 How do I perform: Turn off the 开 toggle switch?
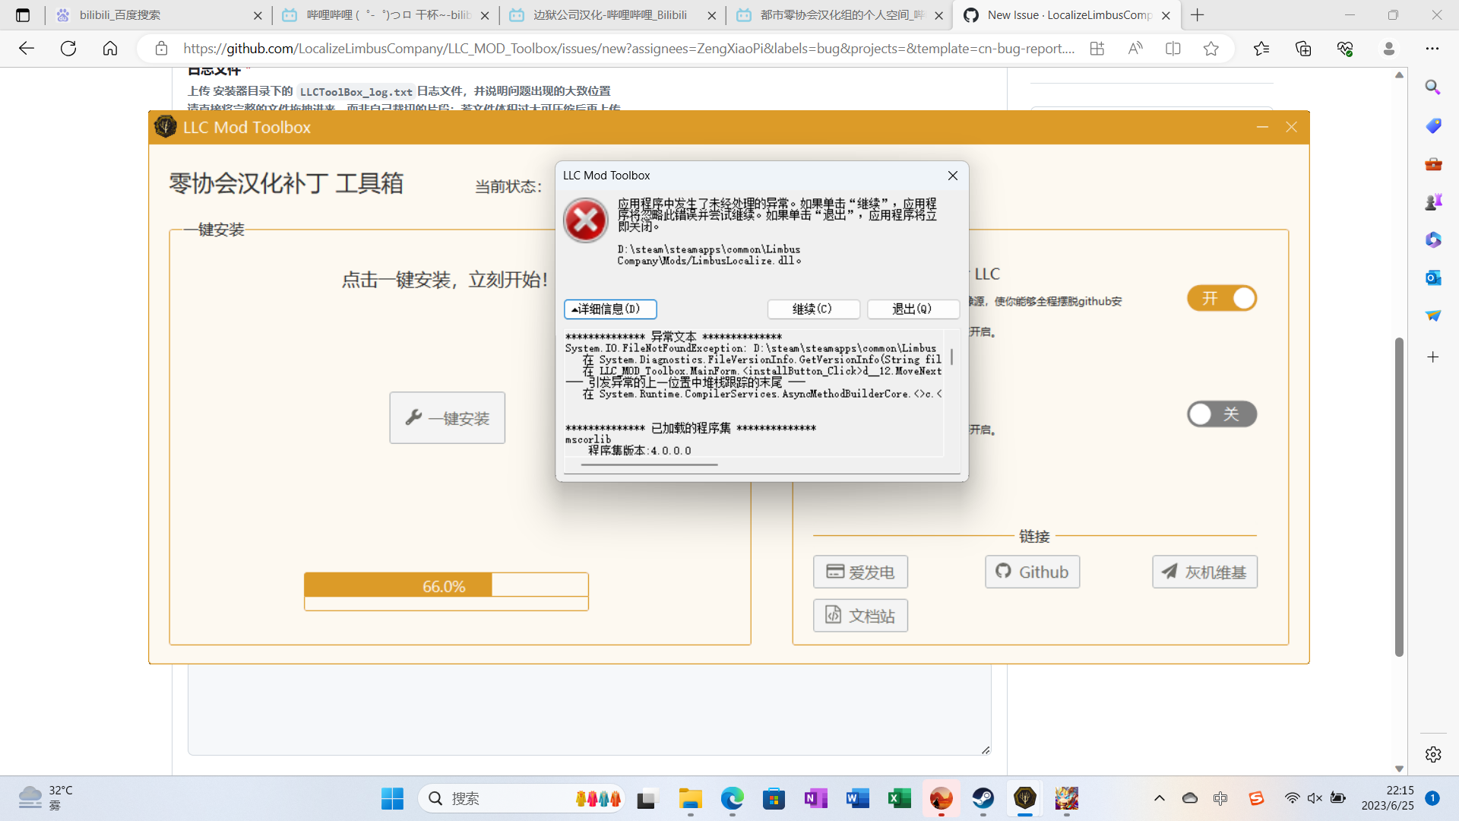pyautogui.click(x=1221, y=298)
